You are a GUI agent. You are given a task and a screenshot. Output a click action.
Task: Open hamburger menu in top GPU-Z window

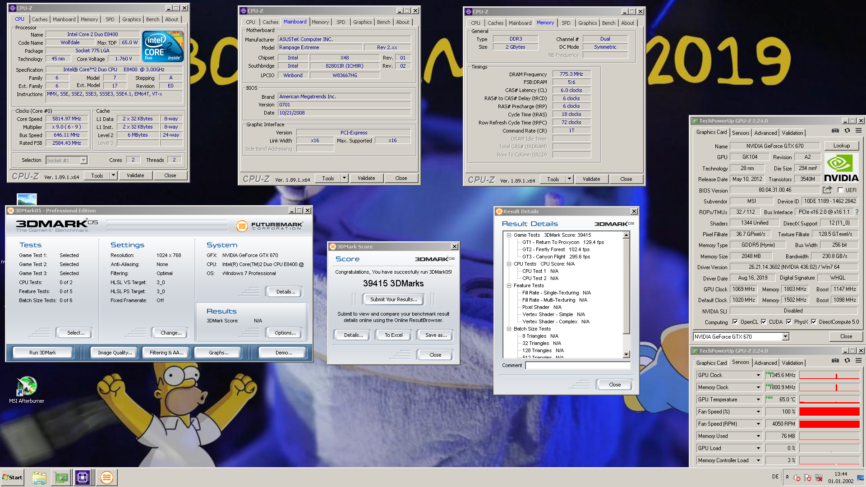[858, 131]
